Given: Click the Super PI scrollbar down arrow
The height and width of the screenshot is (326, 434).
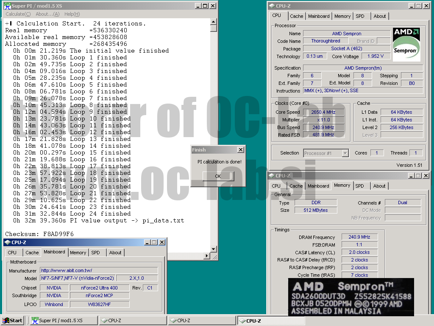Looking at the screenshot, I should (214, 249).
